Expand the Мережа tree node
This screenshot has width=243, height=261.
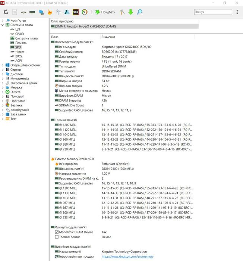pyautogui.click(x=3, y=87)
